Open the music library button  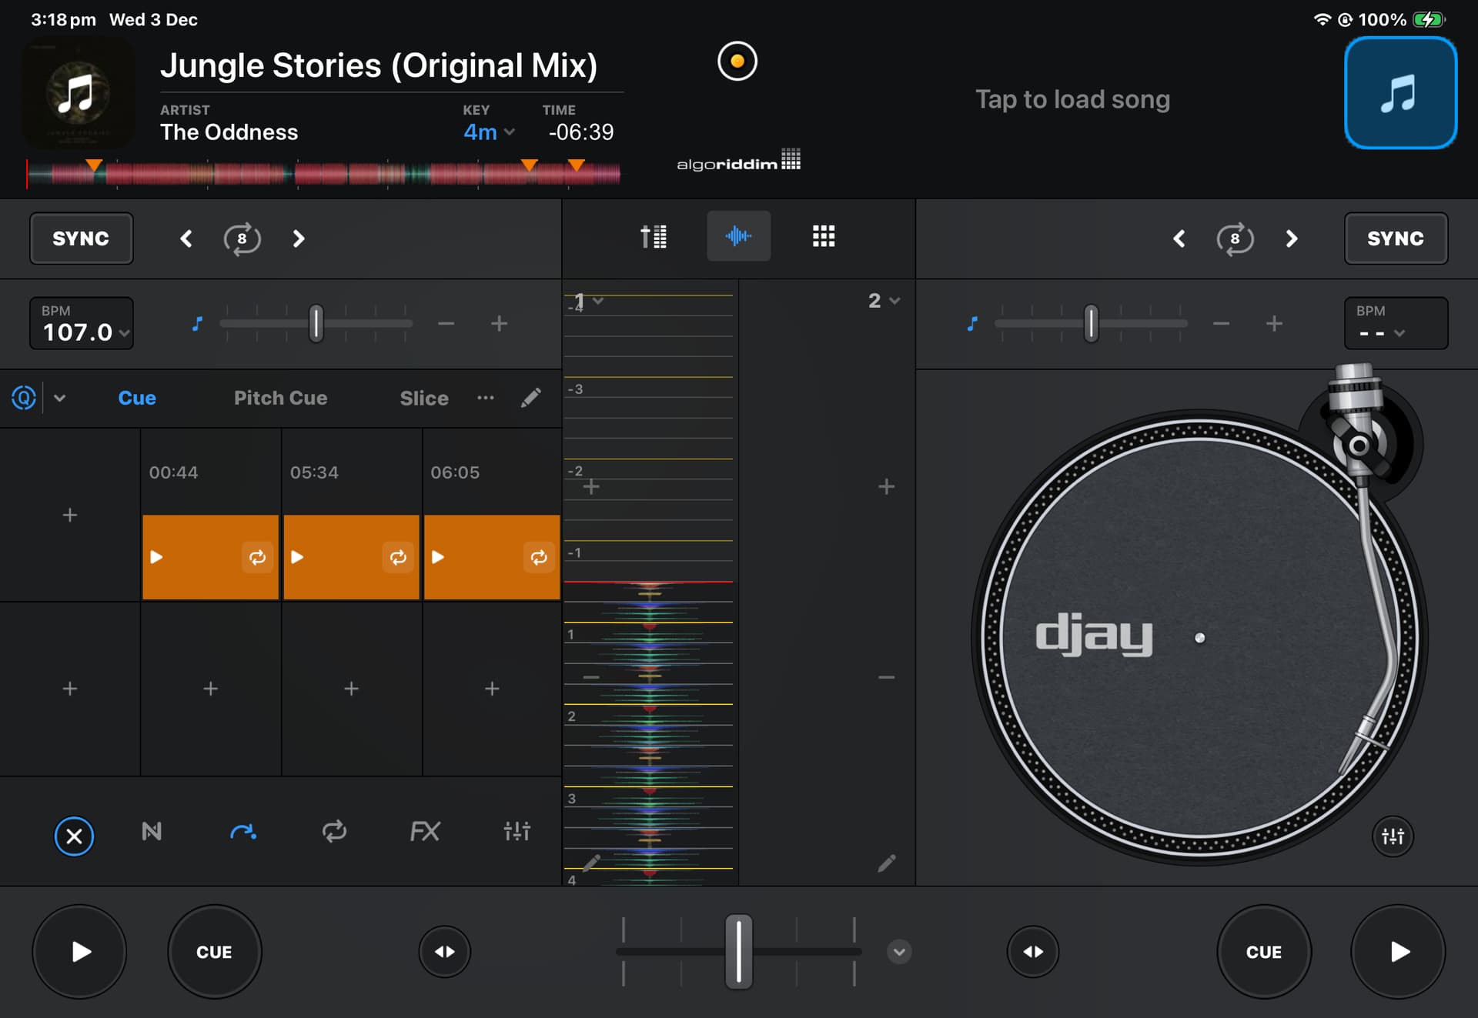1399,93
